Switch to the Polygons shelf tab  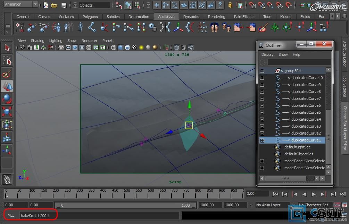tap(90, 17)
